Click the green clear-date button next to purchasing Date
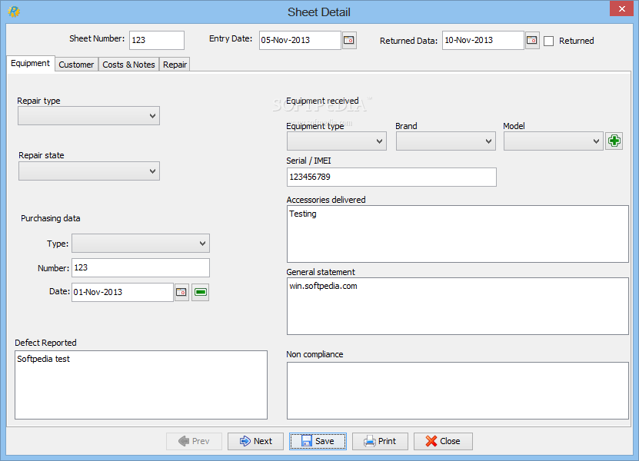Viewport: 639px width, 461px height. coord(201,292)
